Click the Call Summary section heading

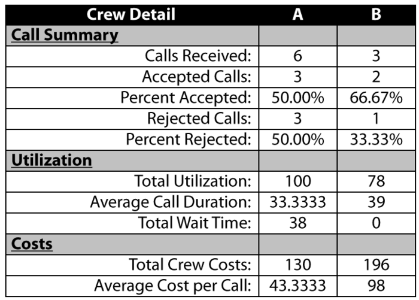[65, 35]
